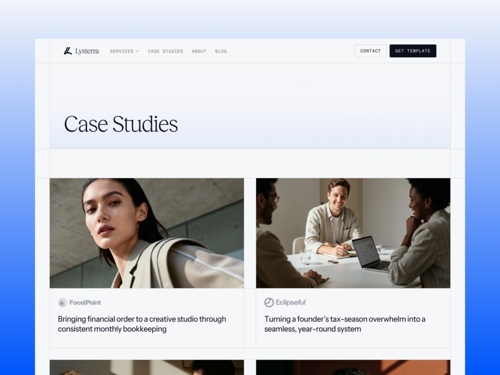Click the FocalPoint brand name

point(85,302)
